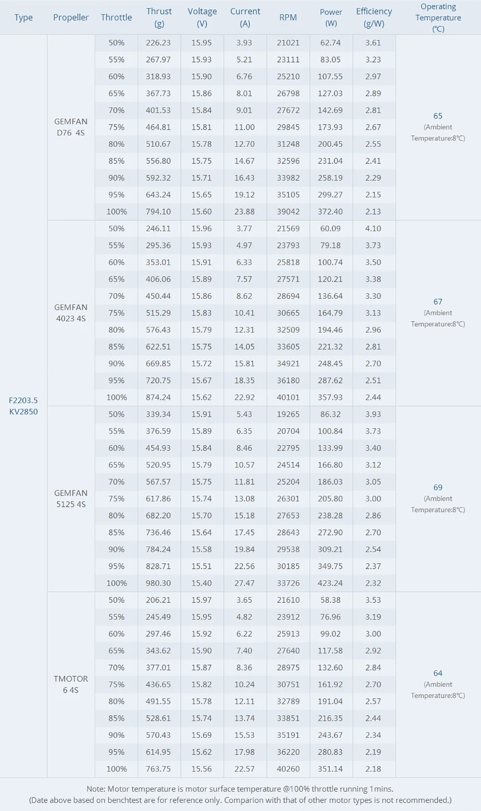
Task: Click the Voltage (V) column header
Action: pos(202,18)
